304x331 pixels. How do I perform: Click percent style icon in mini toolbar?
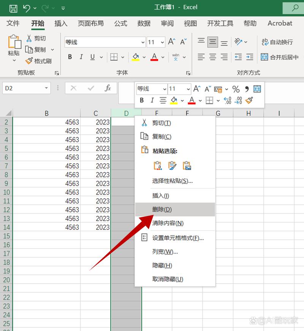tap(236, 89)
